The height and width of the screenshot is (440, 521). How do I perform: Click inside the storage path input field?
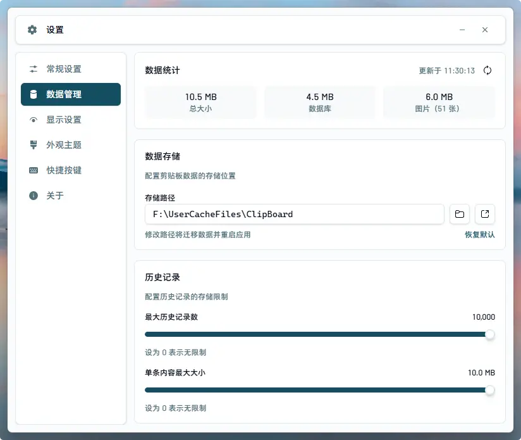(x=294, y=214)
